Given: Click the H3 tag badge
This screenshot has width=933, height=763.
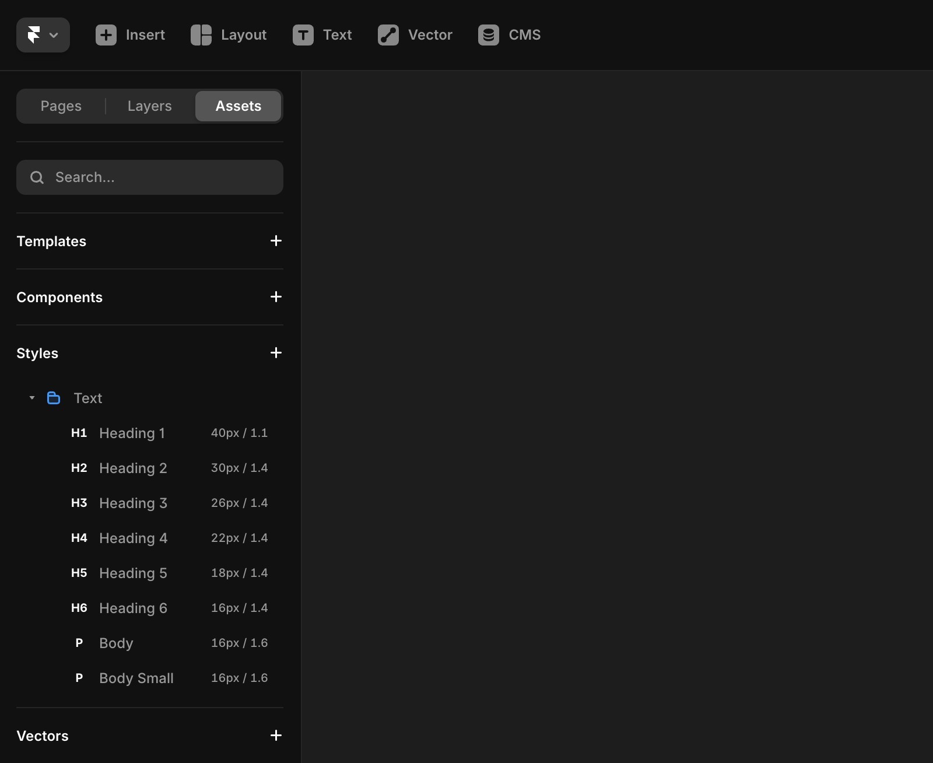Looking at the screenshot, I should coord(79,503).
